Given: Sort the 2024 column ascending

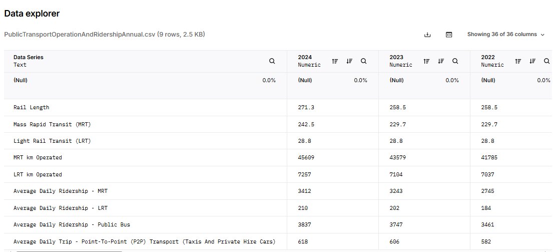Looking at the screenshot, I should coord(335,61).
